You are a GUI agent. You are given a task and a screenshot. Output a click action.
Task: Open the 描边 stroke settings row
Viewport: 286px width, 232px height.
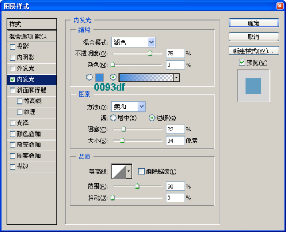(31, 167)
